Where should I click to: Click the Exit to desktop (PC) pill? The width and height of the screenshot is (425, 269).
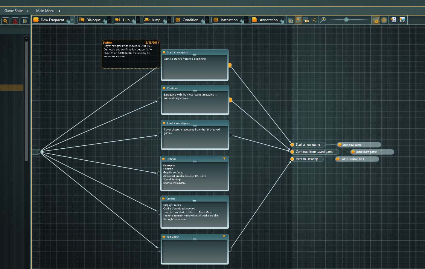tap(357, 159)
